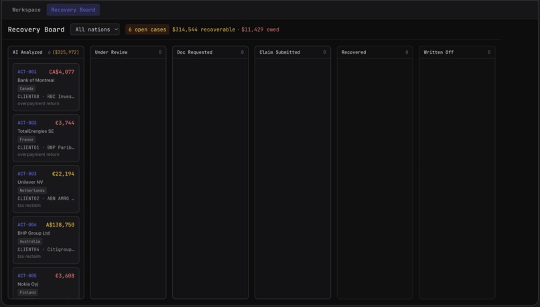Screen dimensions: 540x307
Task: Open the All nations dropdown
Action: [x=95, y=29]
